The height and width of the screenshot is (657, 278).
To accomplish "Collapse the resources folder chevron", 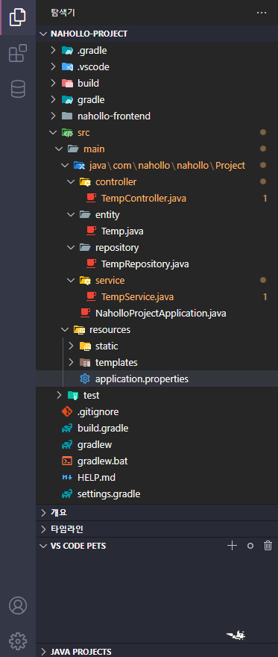I will click(x=65, y=329).
